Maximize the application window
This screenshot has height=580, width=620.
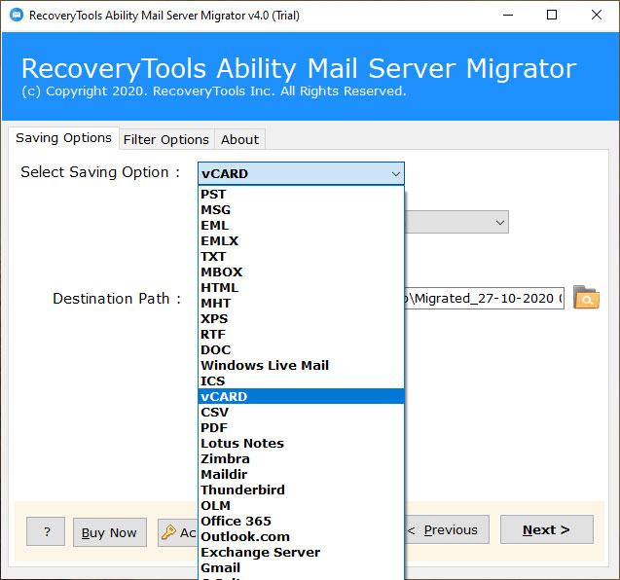pyautogui.click(x=552, y=15)
